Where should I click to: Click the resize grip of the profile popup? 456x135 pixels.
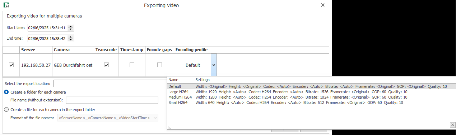pos(169,127)
